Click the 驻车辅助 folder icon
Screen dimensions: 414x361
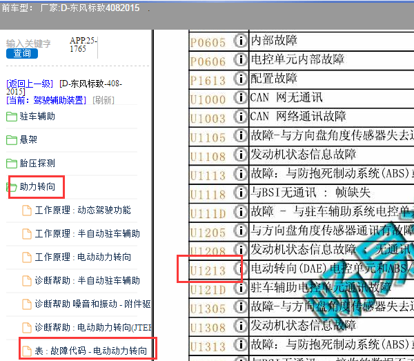point(12,117)
